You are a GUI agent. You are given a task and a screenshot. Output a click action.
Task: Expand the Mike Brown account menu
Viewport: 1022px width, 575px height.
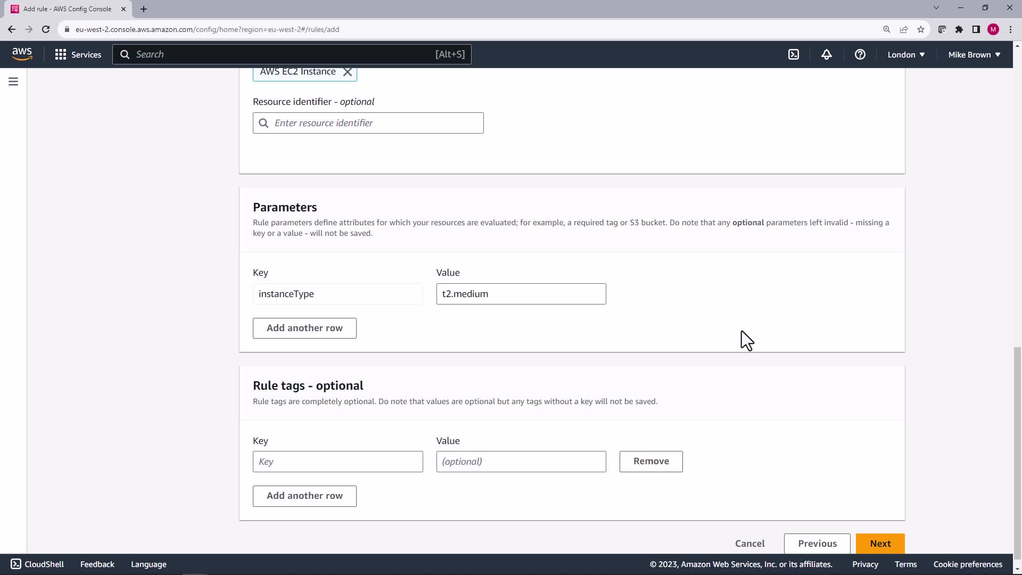click(974, 54)
